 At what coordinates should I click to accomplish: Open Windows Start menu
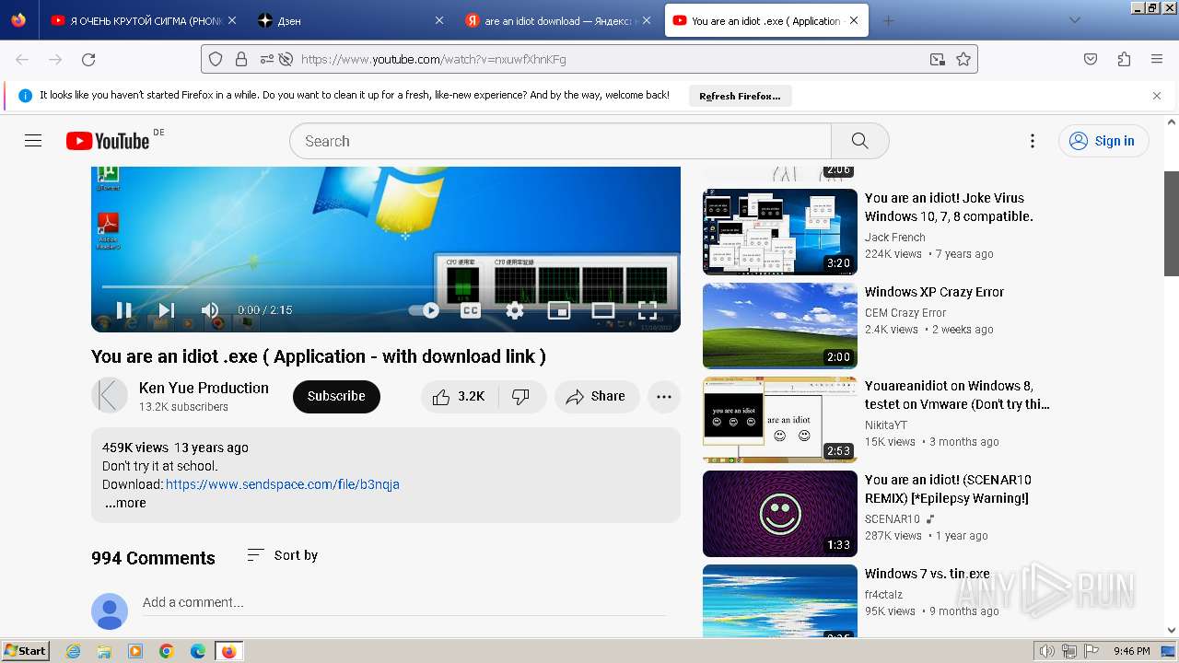point(25,651)
